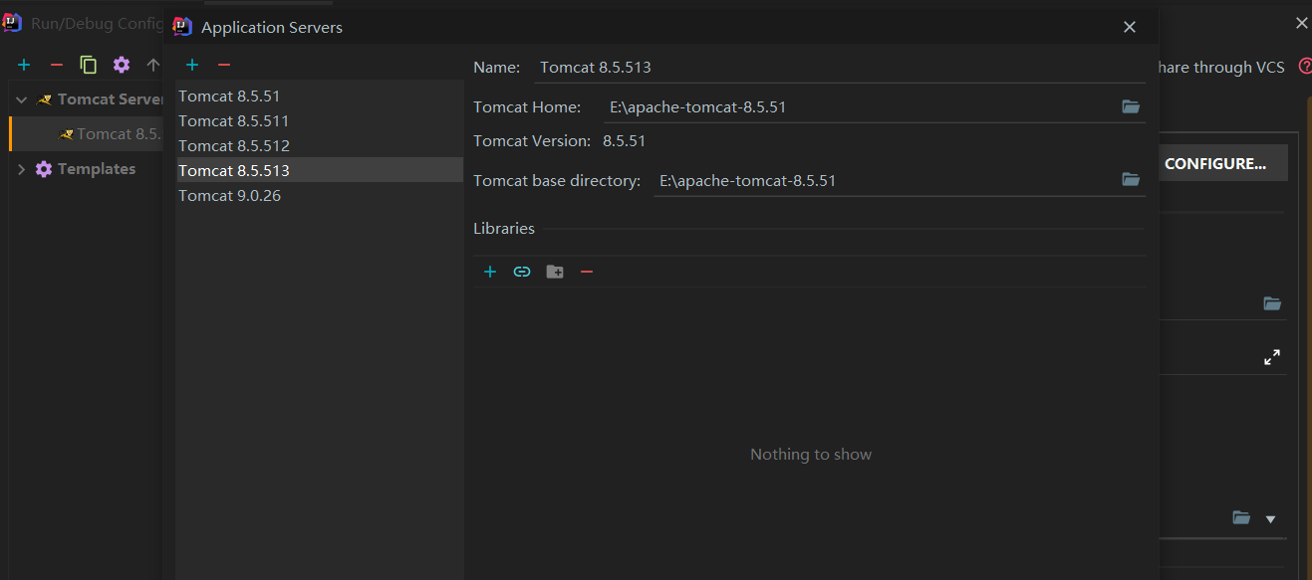Copy the selected run configuration
This screenshot has height=580, width=1312.
point(88,65)
